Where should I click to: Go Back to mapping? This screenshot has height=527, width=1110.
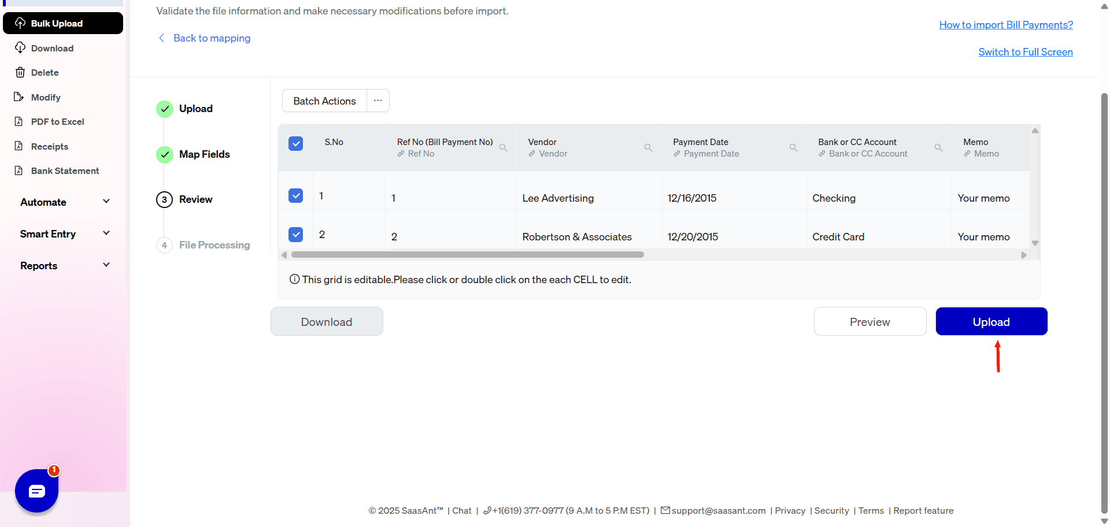click(212, 38)
